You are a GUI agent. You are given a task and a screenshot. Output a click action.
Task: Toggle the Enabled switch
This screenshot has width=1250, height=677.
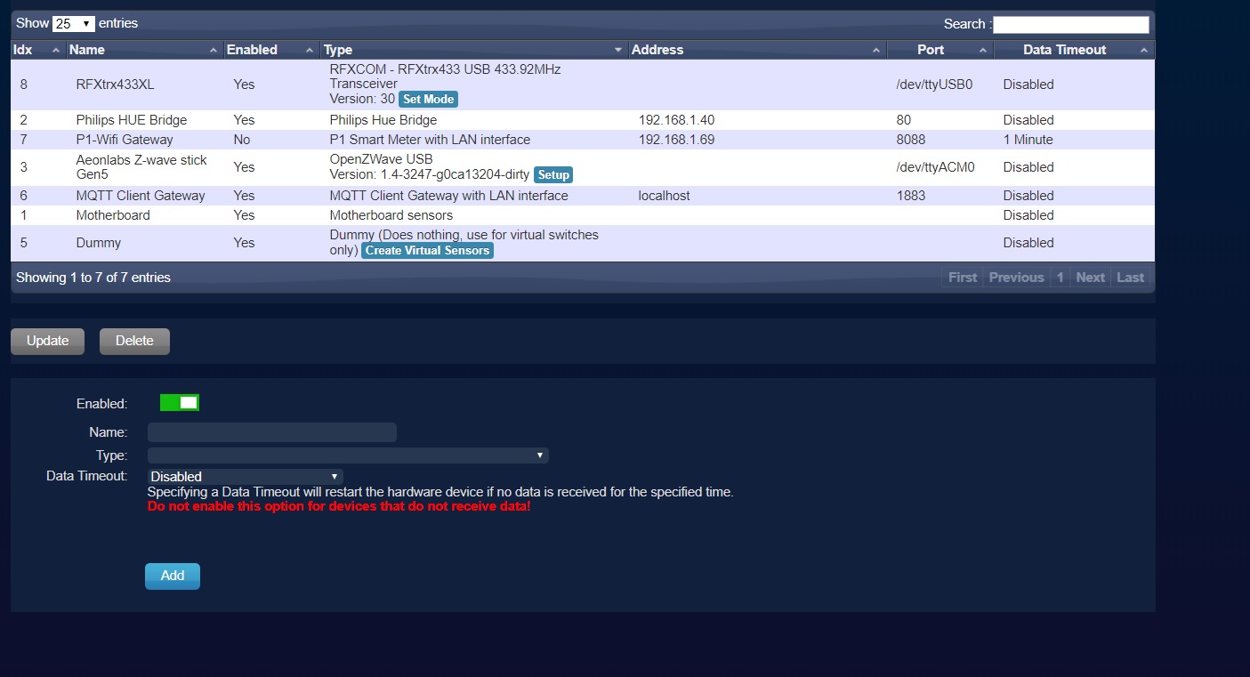[180, 403]
